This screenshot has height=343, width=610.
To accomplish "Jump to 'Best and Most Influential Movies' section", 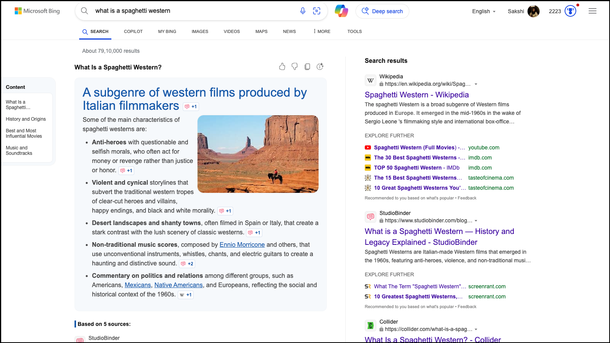I will [24, 133].
